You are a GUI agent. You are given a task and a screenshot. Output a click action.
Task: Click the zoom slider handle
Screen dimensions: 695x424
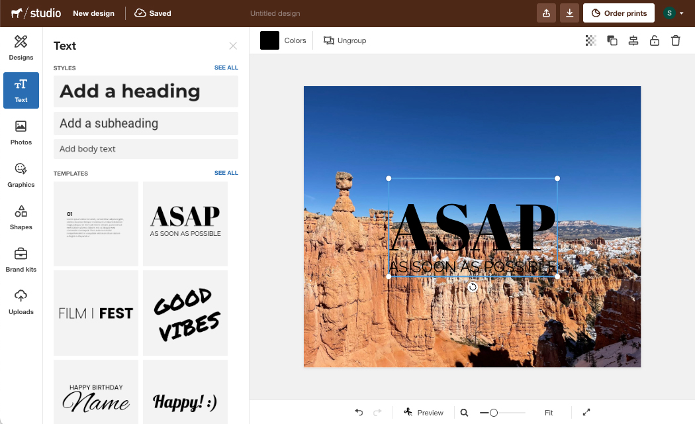pyautogui.click(x=494, y=413)
